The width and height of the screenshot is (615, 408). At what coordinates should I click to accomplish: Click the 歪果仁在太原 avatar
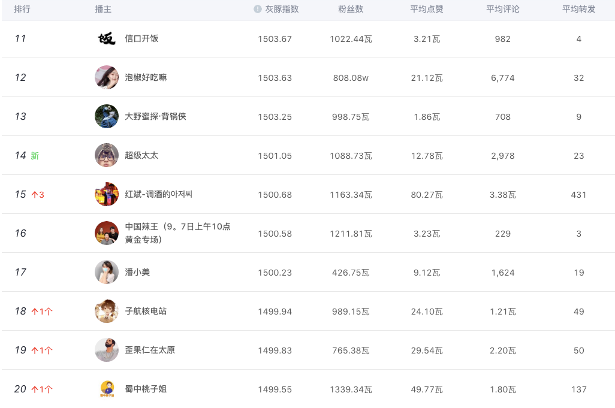tap(107, 350)
